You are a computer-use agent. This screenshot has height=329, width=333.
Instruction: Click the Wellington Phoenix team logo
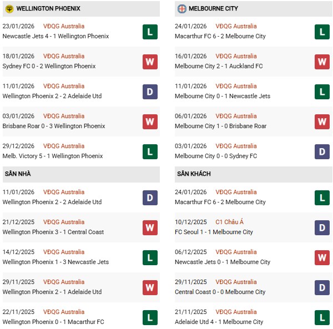[x=9, y=9]
